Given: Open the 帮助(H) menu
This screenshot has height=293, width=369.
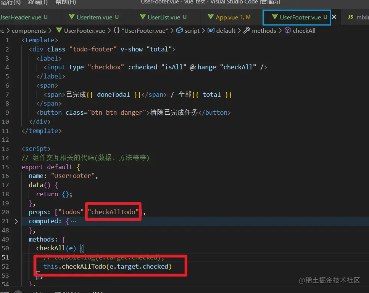Looking at the screenshot, I should [x=65, y=2].
